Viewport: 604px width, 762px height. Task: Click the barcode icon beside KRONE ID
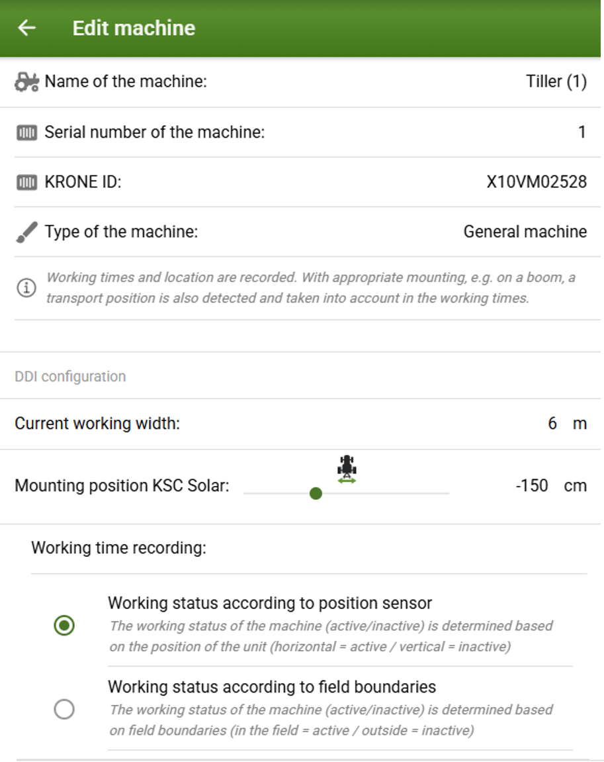(x=26, y=182)
